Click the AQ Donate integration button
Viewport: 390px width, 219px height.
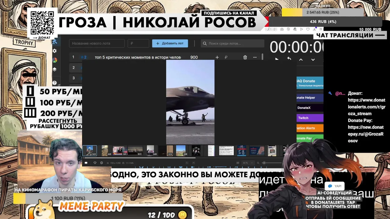[x=310, y=82]
